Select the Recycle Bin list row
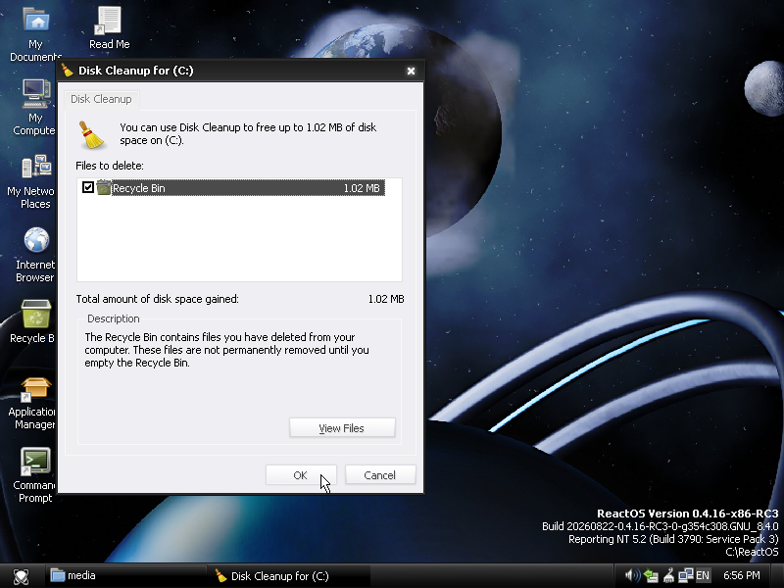Screen dimensions: 784x588 233,188
